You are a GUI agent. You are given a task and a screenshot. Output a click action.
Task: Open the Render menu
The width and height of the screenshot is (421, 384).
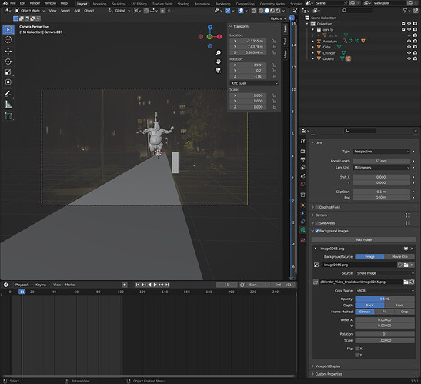[35, 3]
